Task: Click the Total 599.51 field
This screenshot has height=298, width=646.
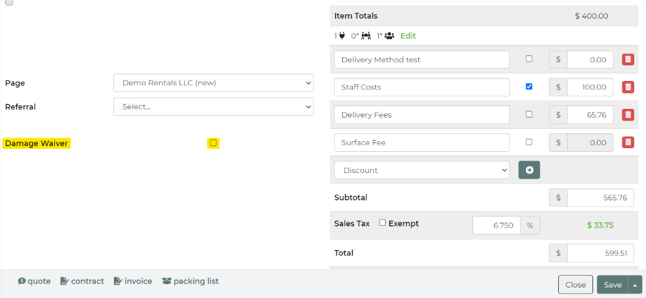Action: tap(601, 253)
